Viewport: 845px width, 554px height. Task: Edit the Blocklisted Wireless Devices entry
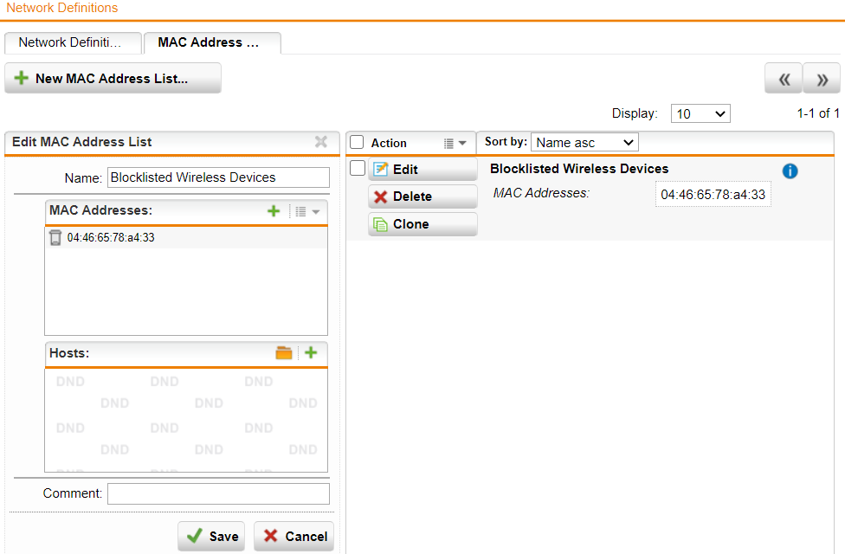point(423,169)
